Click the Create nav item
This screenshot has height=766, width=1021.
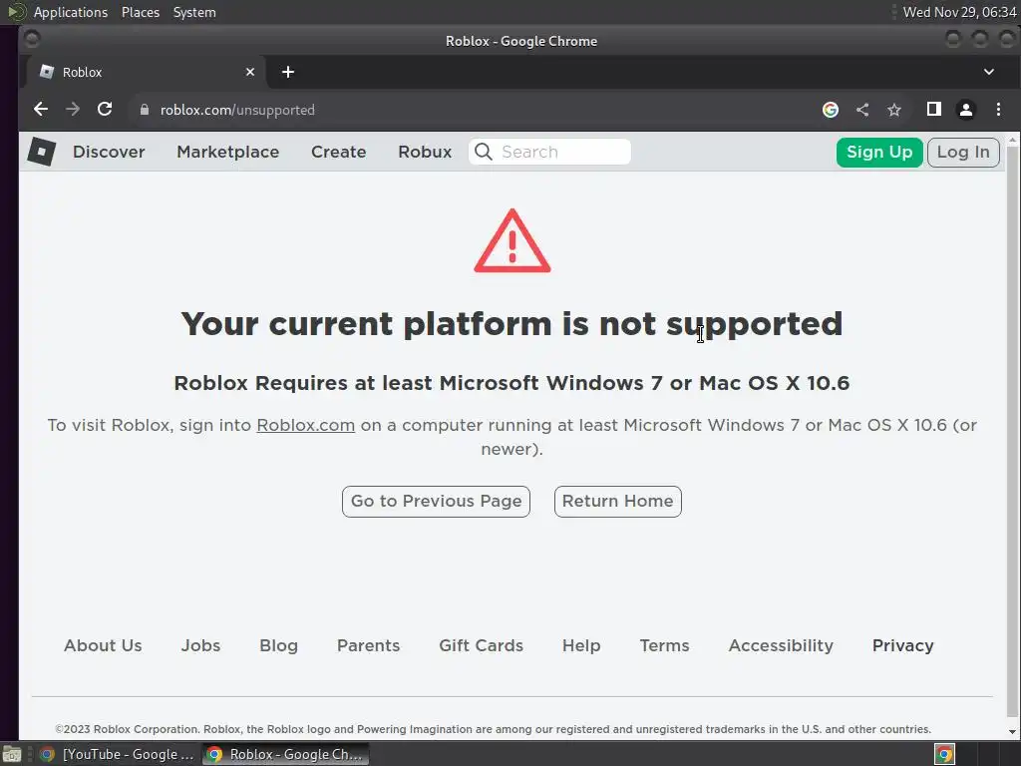339,152
